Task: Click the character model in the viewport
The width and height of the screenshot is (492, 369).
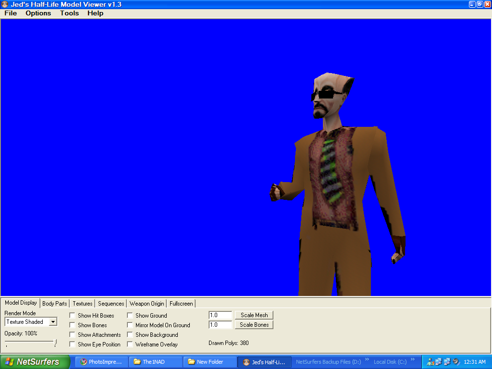Action: 338,184
